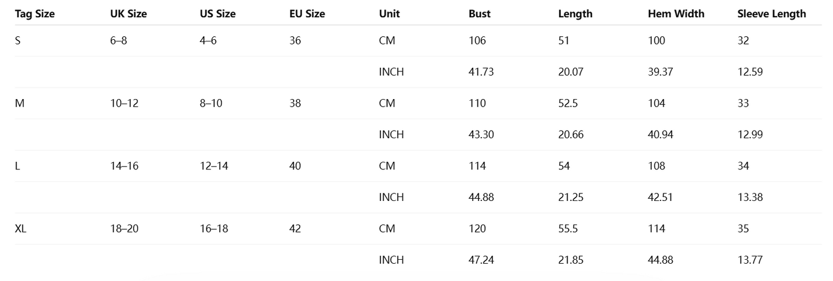833x281 pixels.
Task: Select the Length column header
Action: pos(575,14)
